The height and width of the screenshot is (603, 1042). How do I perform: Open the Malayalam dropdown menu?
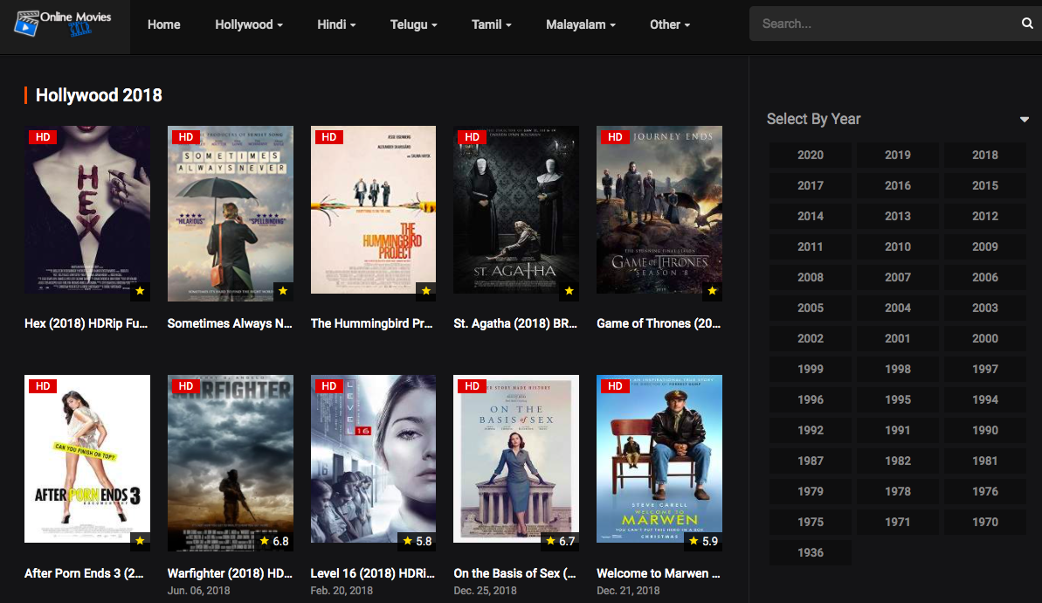pos(581,24)
